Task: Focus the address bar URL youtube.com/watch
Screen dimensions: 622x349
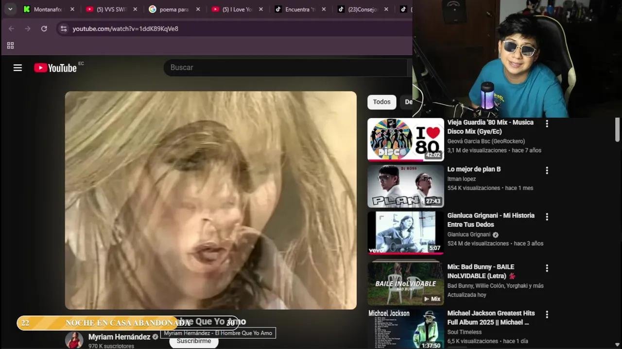Action: click(125, 29)
